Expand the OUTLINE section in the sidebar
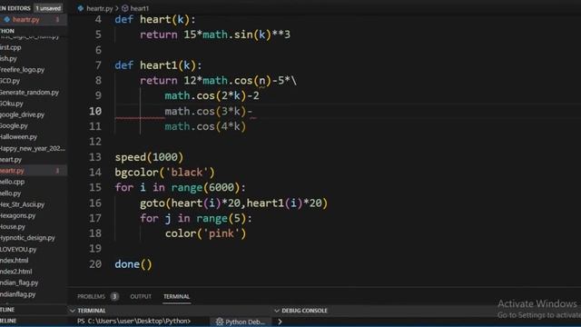Viewport: 581px width, 327px height. [7, 310]
